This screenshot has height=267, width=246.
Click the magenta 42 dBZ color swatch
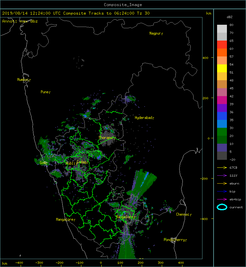tap(222, 100)
